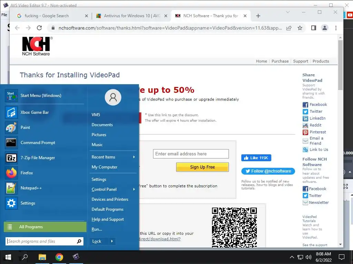The width and height of the screenshot is (353, 264).
Task: Open File menu in AVS Video Editor
Action: coord(4,15)
